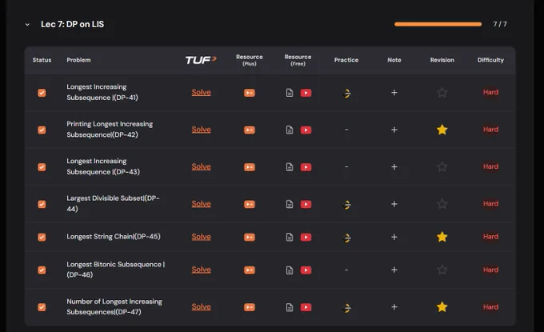Image resolution: width=544 pixels, height=332 pixels.
Task: Open Plus video for Number of Longest Increasing Subsequences
Action: pos(249,307)
